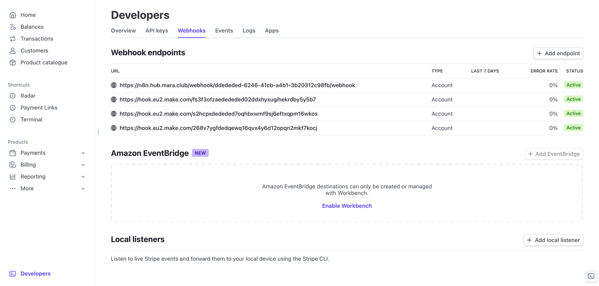The image size is (599, 286).
Task: Click the Add endpoint button
Action: 558,54
